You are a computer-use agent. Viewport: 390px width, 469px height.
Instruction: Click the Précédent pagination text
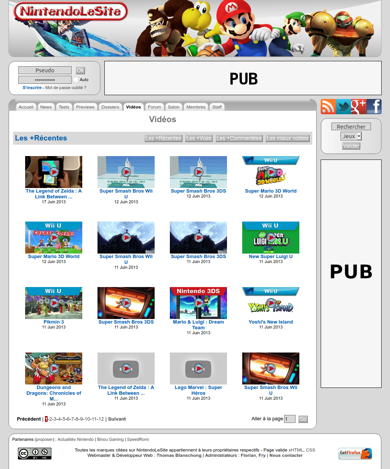tap(29, 419)
